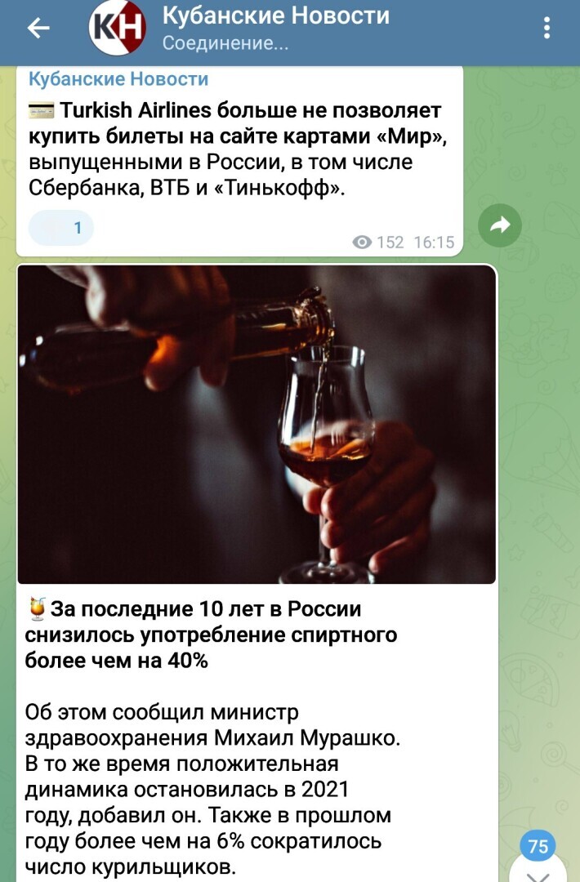Forward the Turkish Airlines post via share arrow
This screenshot has width=580, height=882.
click(x=500, y=225)
